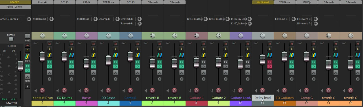Click the MASTER label
Image resolution: width=363 pixels, height=107 pixels.
pos(12,103)
